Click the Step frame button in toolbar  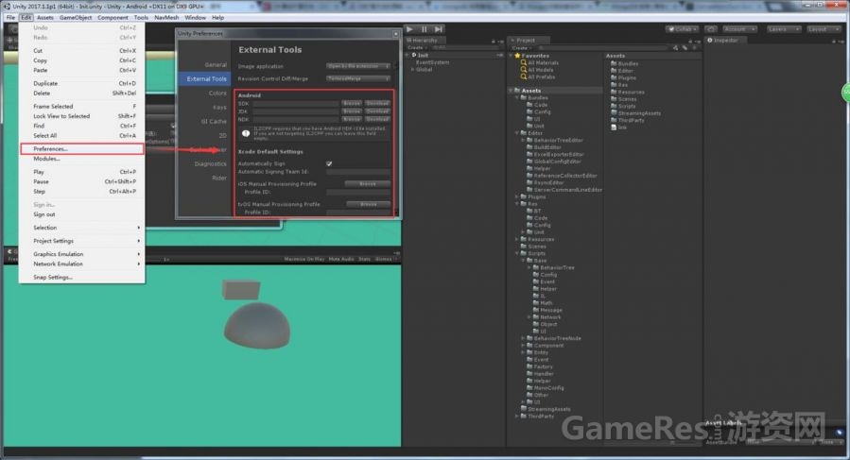pyautogui.click(x=439, y=29)
